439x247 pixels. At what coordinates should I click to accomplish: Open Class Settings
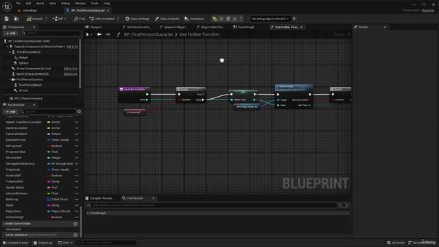point(137,19)
